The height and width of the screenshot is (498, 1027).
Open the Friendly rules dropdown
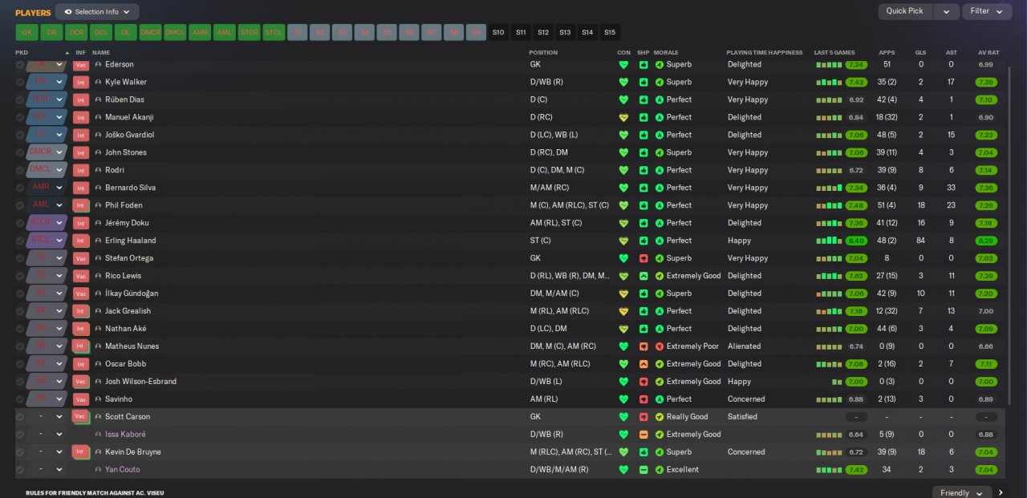[x=961, y=492]
